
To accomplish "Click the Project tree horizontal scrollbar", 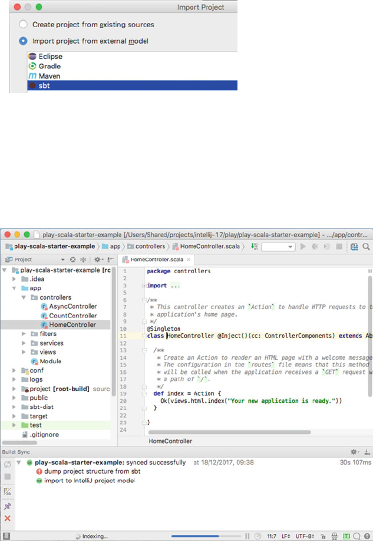I will pyautogui.click(x=19, y=442).
